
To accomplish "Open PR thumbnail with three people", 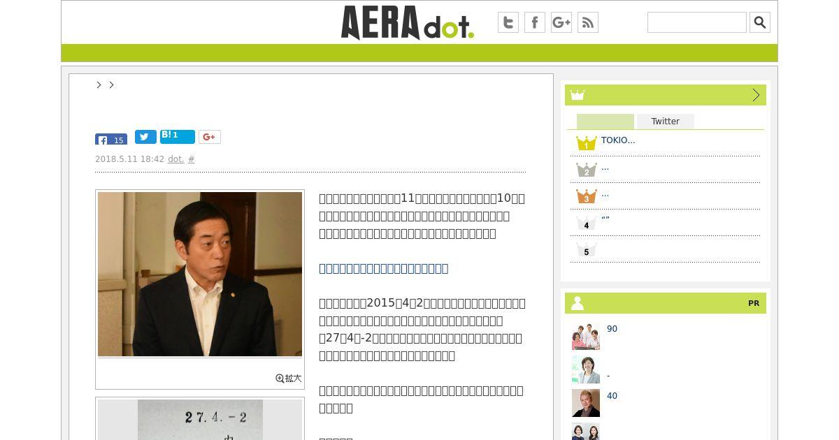I will [586, 336].
